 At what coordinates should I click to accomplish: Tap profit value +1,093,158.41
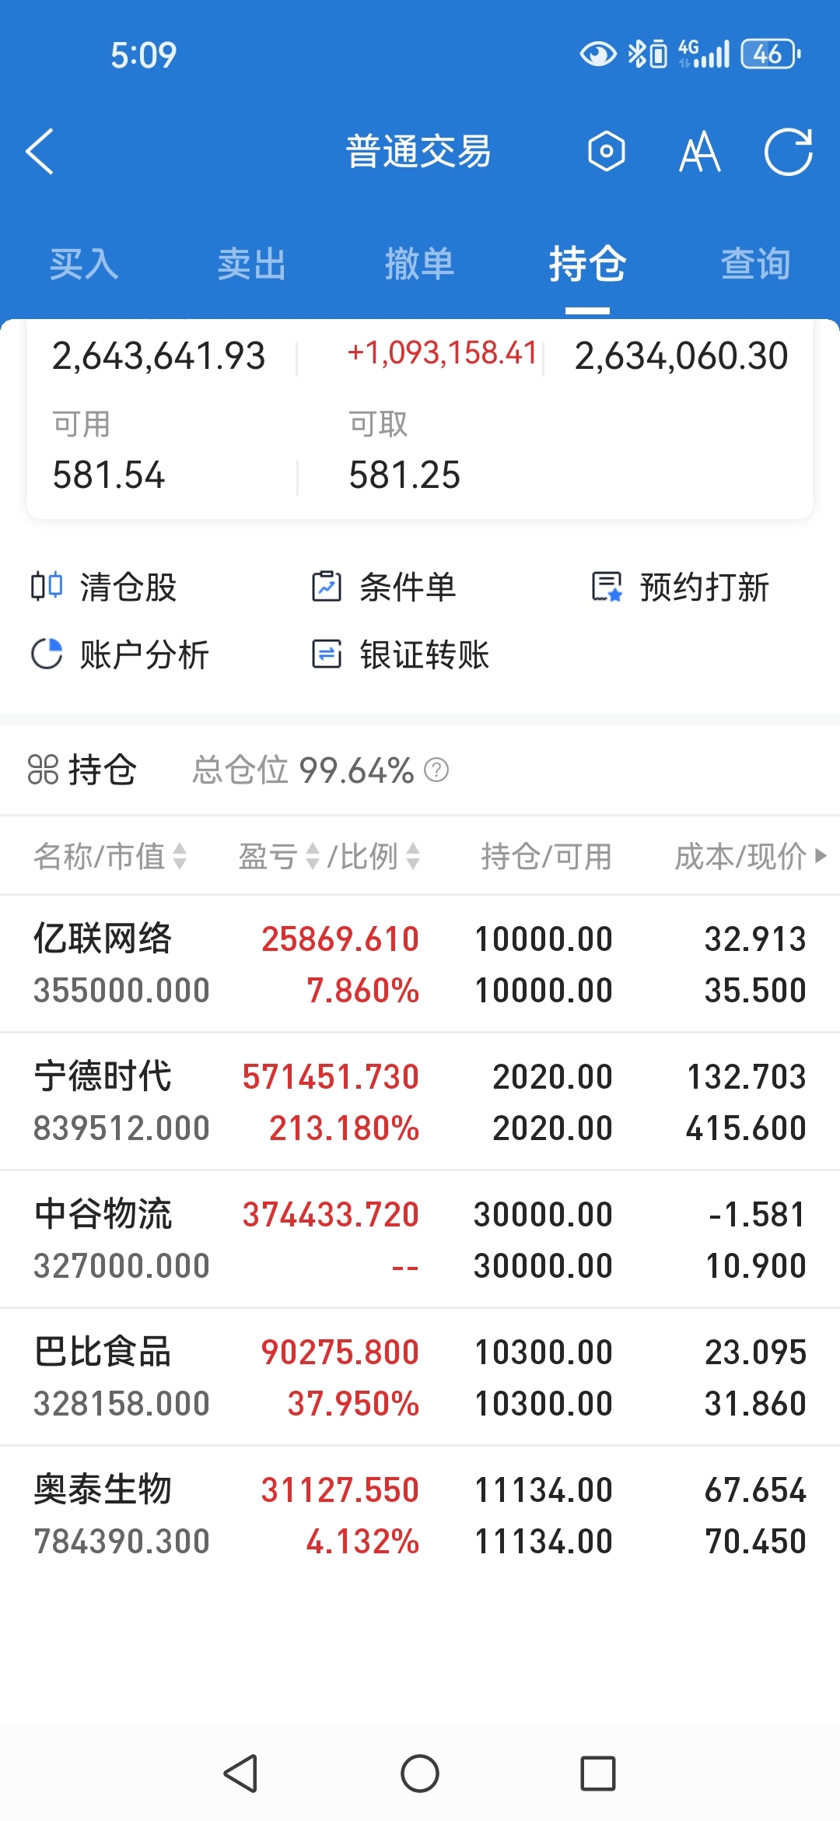442,353
